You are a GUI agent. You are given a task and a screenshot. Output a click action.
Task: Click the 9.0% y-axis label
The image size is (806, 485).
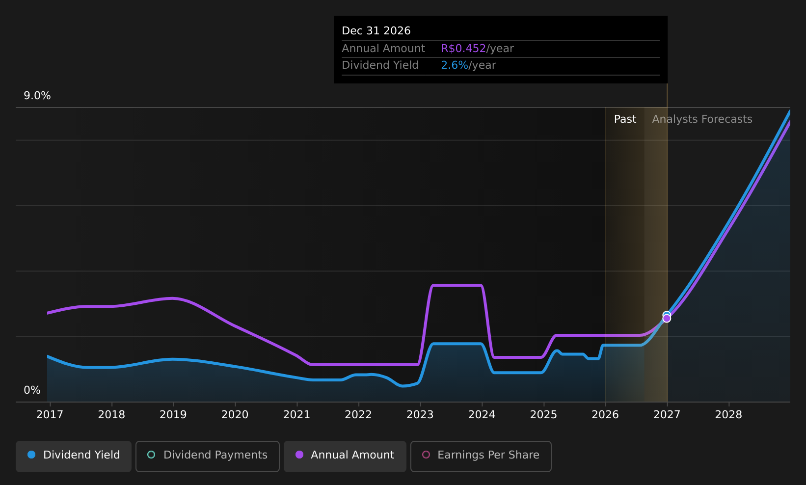pyautogui.click(x=37, y=96)
